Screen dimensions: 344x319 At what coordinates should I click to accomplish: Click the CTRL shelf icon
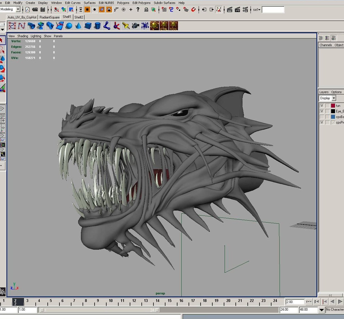click(x=164, y=26)
